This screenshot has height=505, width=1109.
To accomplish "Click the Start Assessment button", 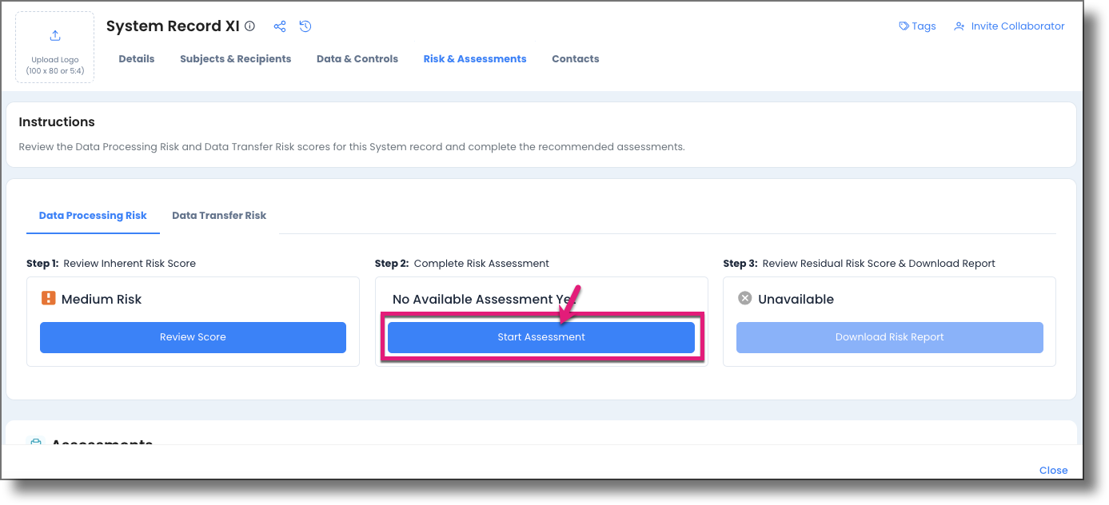I will [541, 337].
